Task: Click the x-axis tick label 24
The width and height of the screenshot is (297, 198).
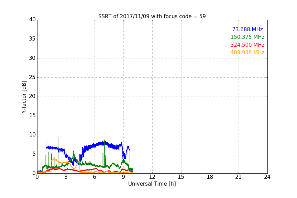Action: tap(267, 177)
